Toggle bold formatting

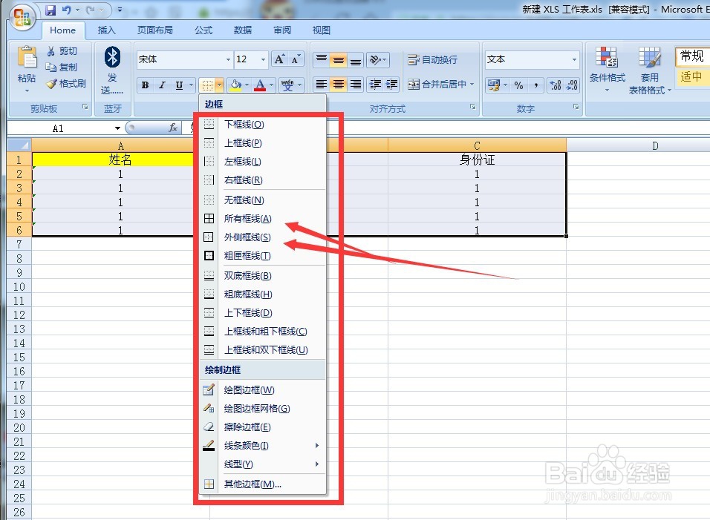145,85
